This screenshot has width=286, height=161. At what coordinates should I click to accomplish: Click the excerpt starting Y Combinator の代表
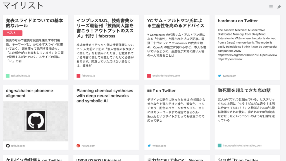(x=177, y=45)
